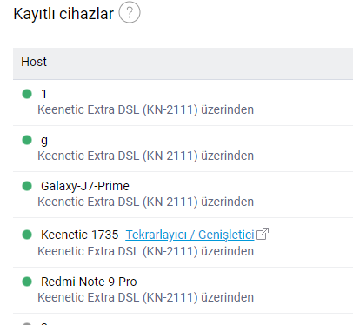Open the Keenetic-1735 device entry
Viewport: 353px width, 325px height.
coord(80,235)
